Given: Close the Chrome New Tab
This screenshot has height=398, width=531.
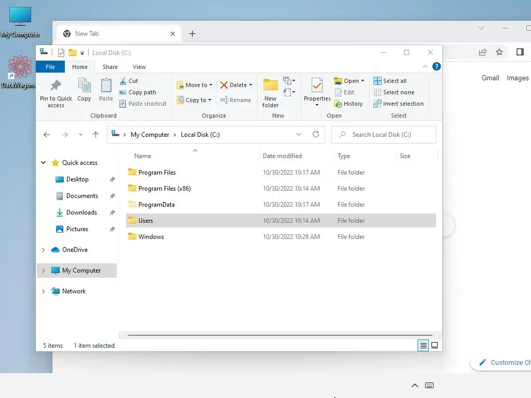Looking at the screenshot, I should 172,34.
